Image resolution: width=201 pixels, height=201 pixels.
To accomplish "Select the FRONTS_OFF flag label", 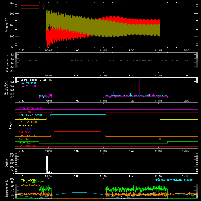I will pyautogui.click(x=26, y=142).
